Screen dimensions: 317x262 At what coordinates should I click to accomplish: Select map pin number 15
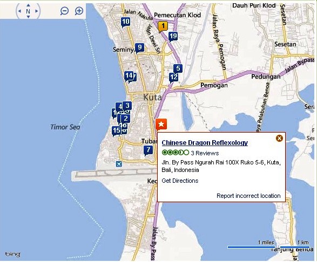coord(116,131)
